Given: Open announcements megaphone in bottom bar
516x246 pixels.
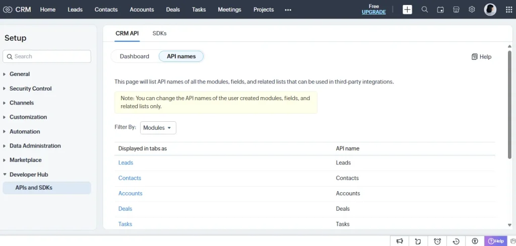Looking at the screenshot, I should [400, 241].
